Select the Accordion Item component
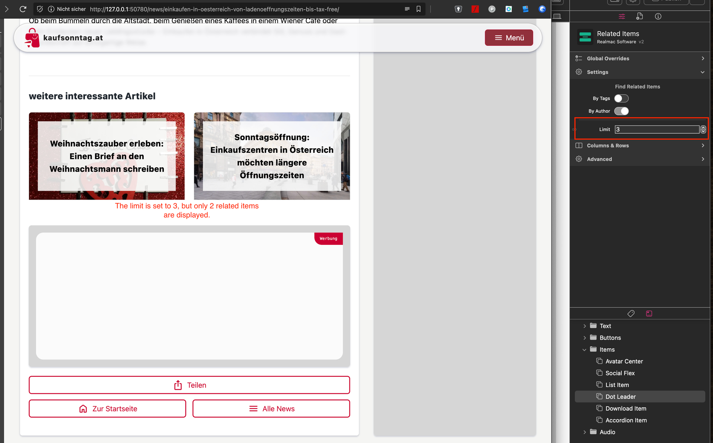 pos(626,420)
